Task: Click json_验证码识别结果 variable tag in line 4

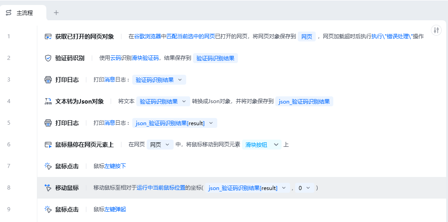Action: pos(304,102)
